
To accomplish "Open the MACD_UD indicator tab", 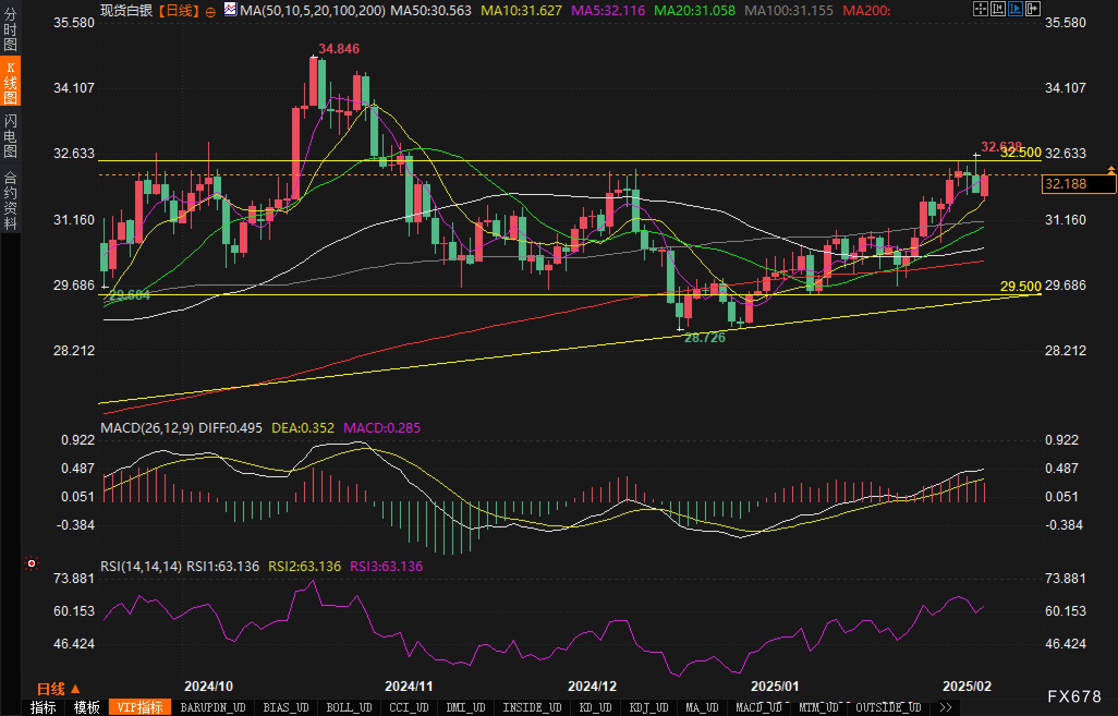I will tap(760, 707).
